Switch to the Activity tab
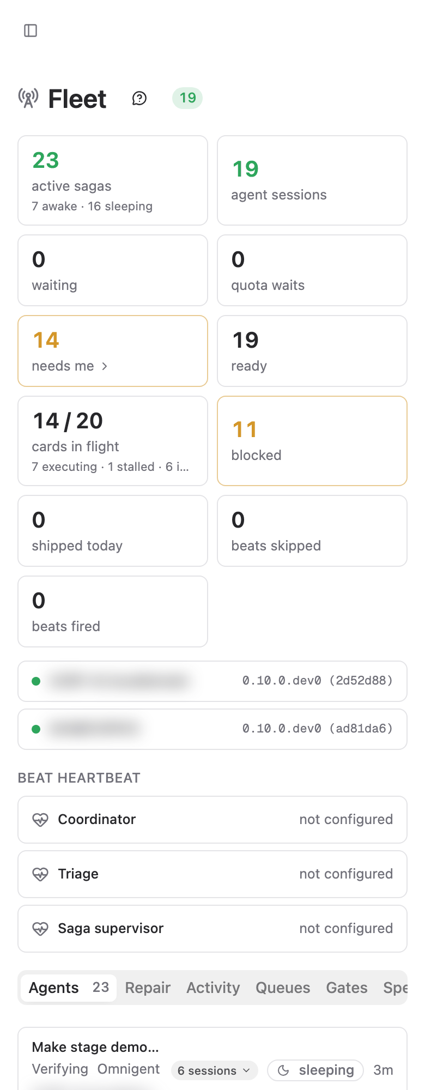This screenshot has height=1090, width=425. pos(213,988)
